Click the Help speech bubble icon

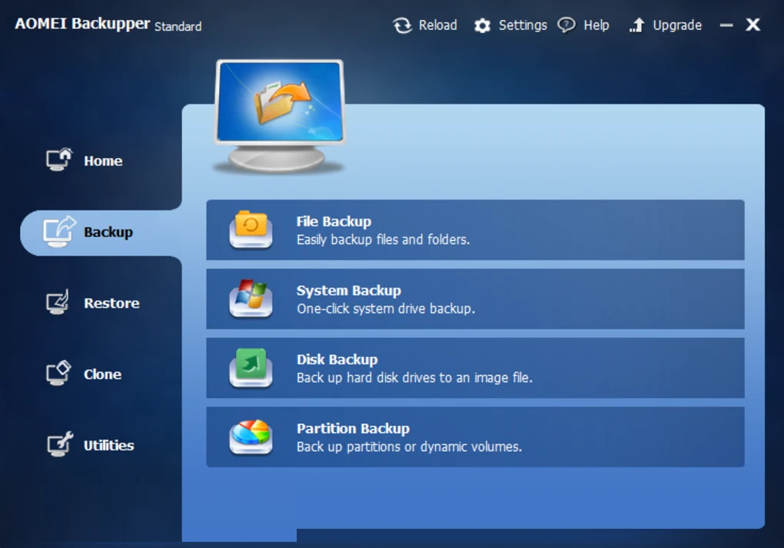(x=566, y=25)
